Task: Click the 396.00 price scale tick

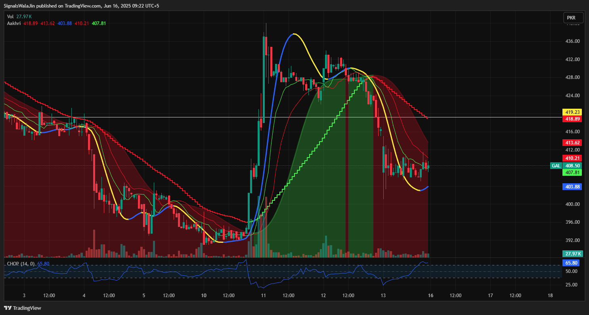Action: [x=573, y=222]
